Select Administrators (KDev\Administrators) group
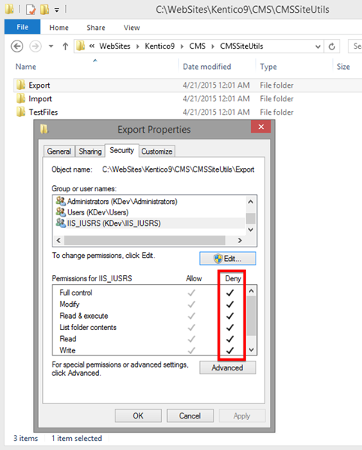Viewport: 362px width, 450px height. coord(149,202)
